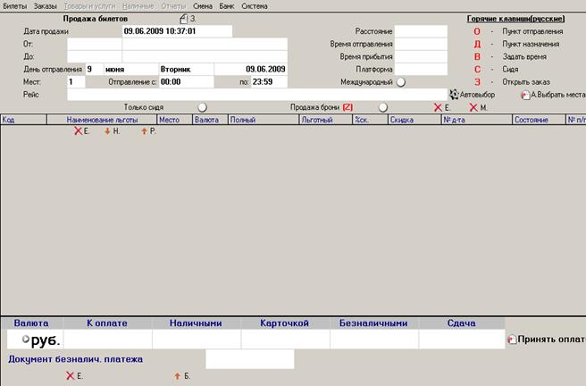Click the Скидка column header
Viewport: 586px width, 386px height.
414,120
